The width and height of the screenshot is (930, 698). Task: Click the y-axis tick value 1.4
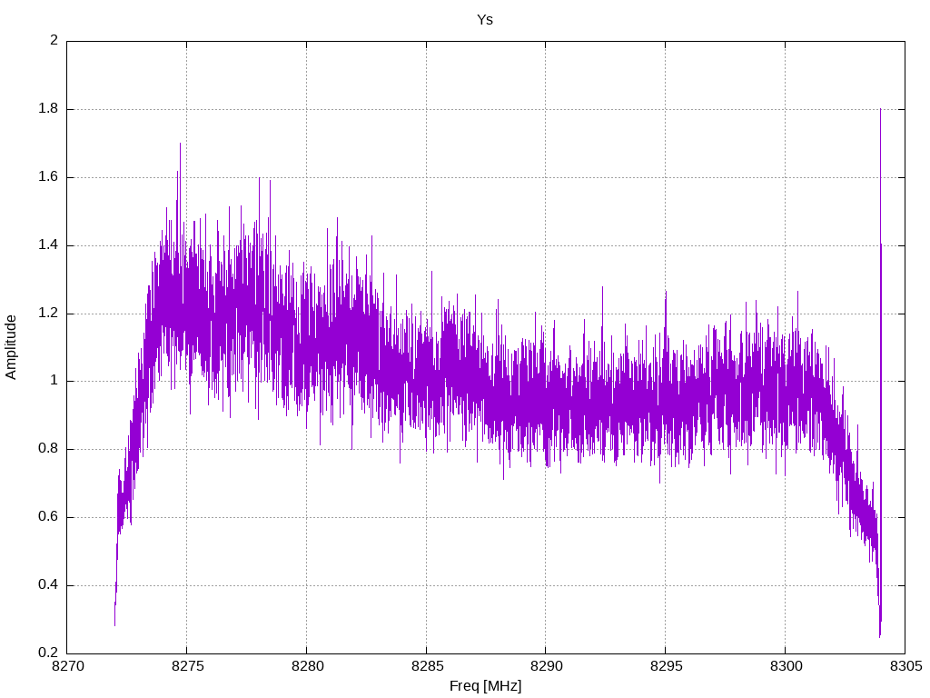click(48, 245)
